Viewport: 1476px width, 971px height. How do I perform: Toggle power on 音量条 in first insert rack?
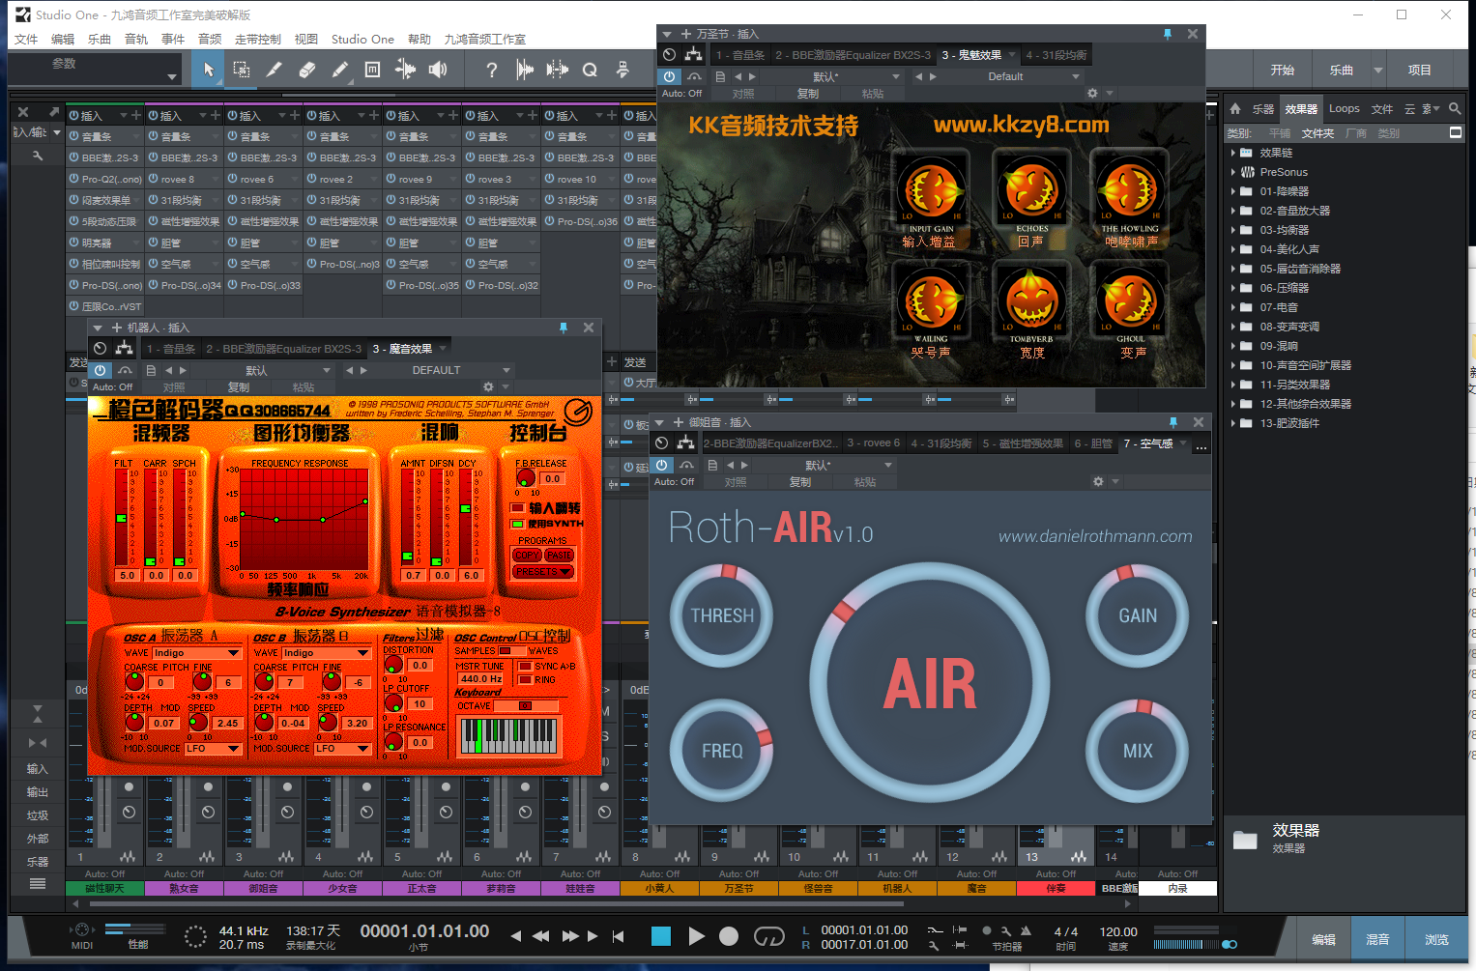[74, 137]
